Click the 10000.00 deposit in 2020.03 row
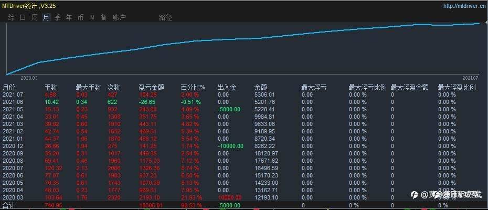Screen dimensions: 488x210 point(230,197)
